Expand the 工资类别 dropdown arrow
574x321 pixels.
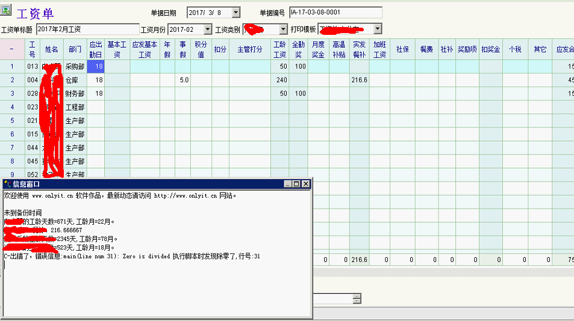point(284,29)
